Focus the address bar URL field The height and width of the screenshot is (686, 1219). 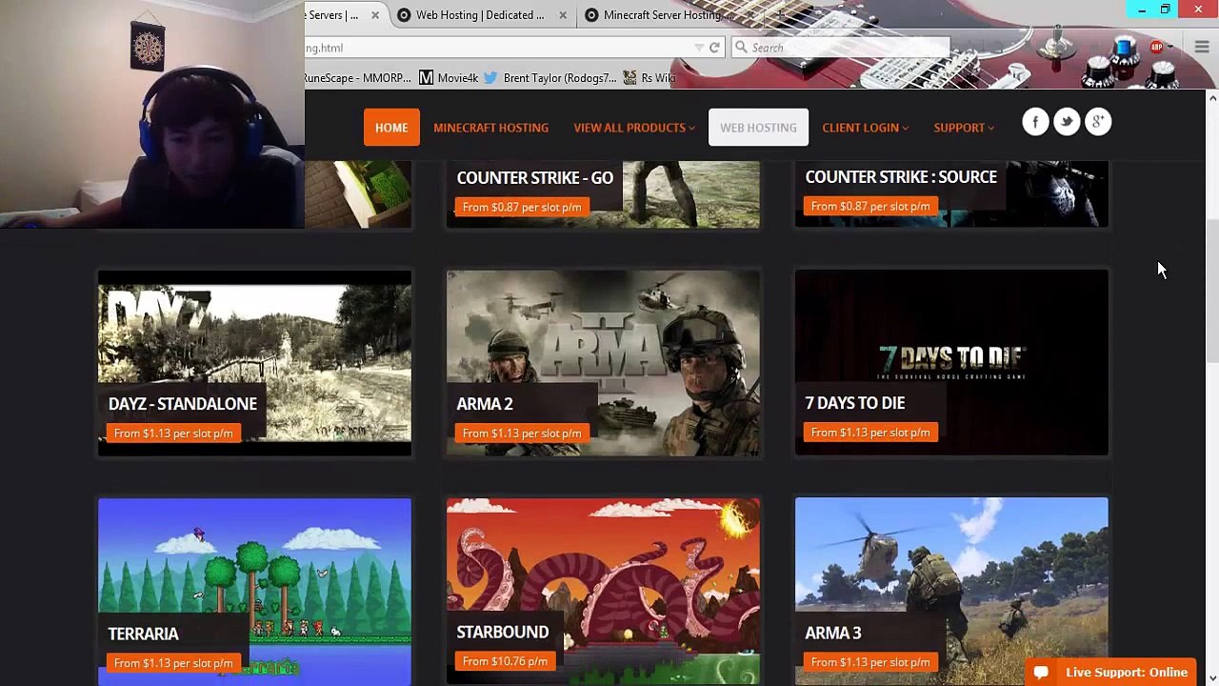(x=500, y=48)
